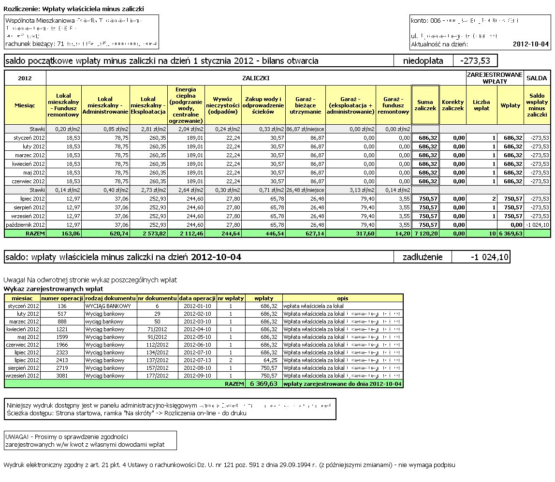Click the 'Wywóz nieczystości (odpadów)' header

point(223,105)
